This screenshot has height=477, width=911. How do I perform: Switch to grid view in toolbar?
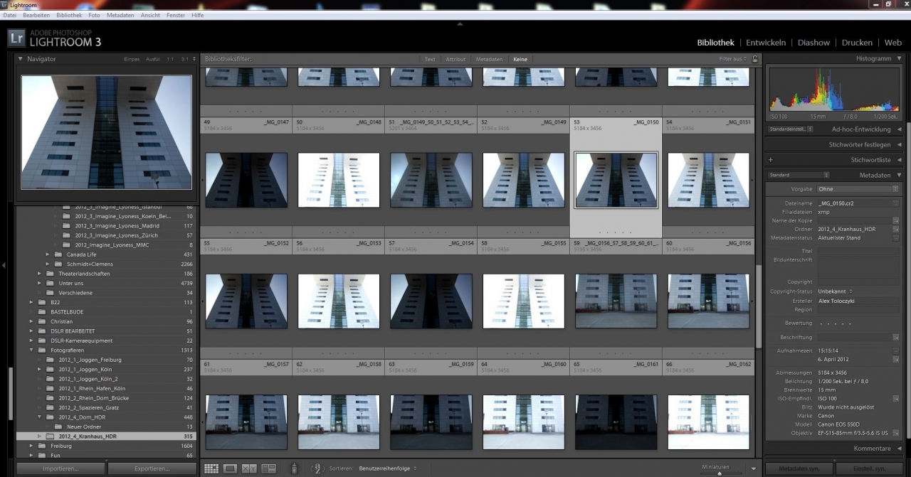(211, 468)
